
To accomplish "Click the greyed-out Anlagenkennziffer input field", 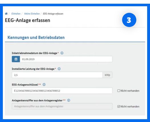I will 62,106.
